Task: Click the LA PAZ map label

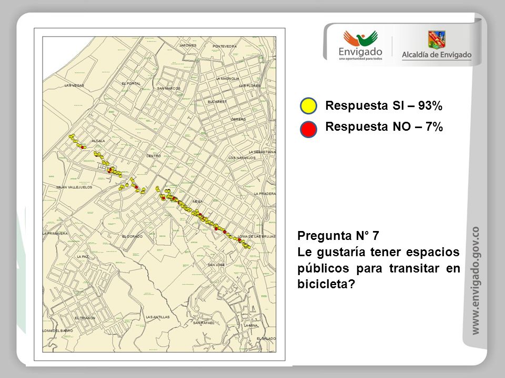Action: click(x=83, y=257)
